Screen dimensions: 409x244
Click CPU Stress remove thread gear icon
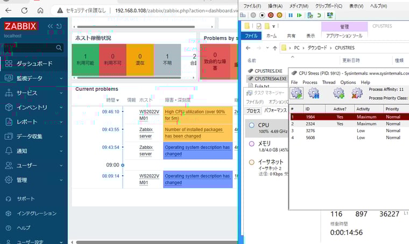[x=357, y=93]
